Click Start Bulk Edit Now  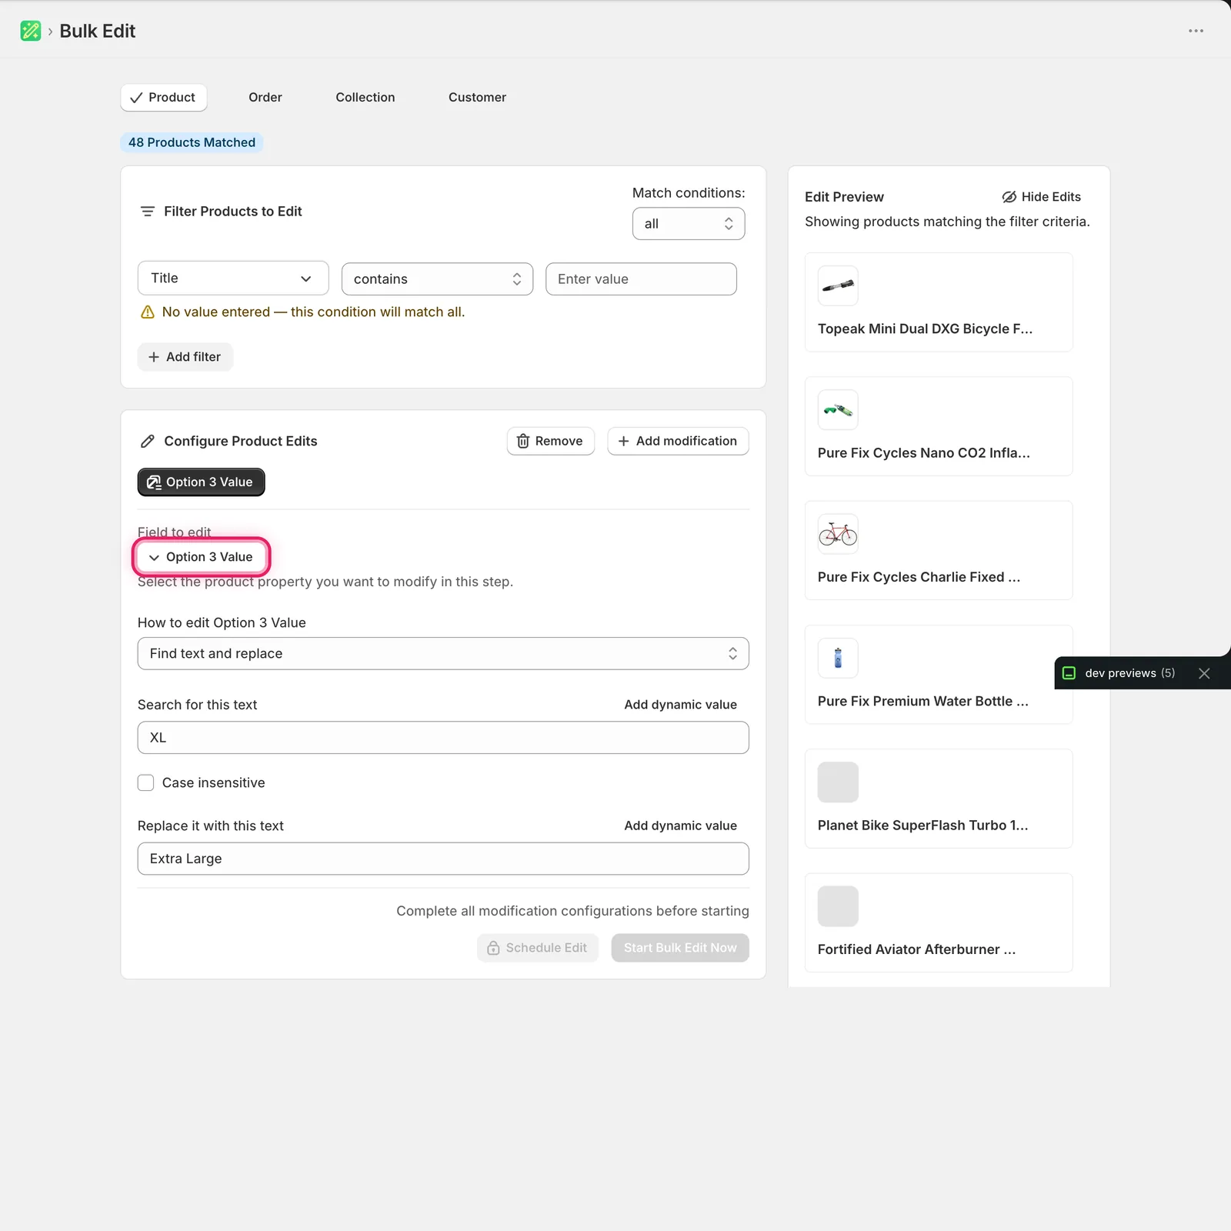tap(680, 948)
